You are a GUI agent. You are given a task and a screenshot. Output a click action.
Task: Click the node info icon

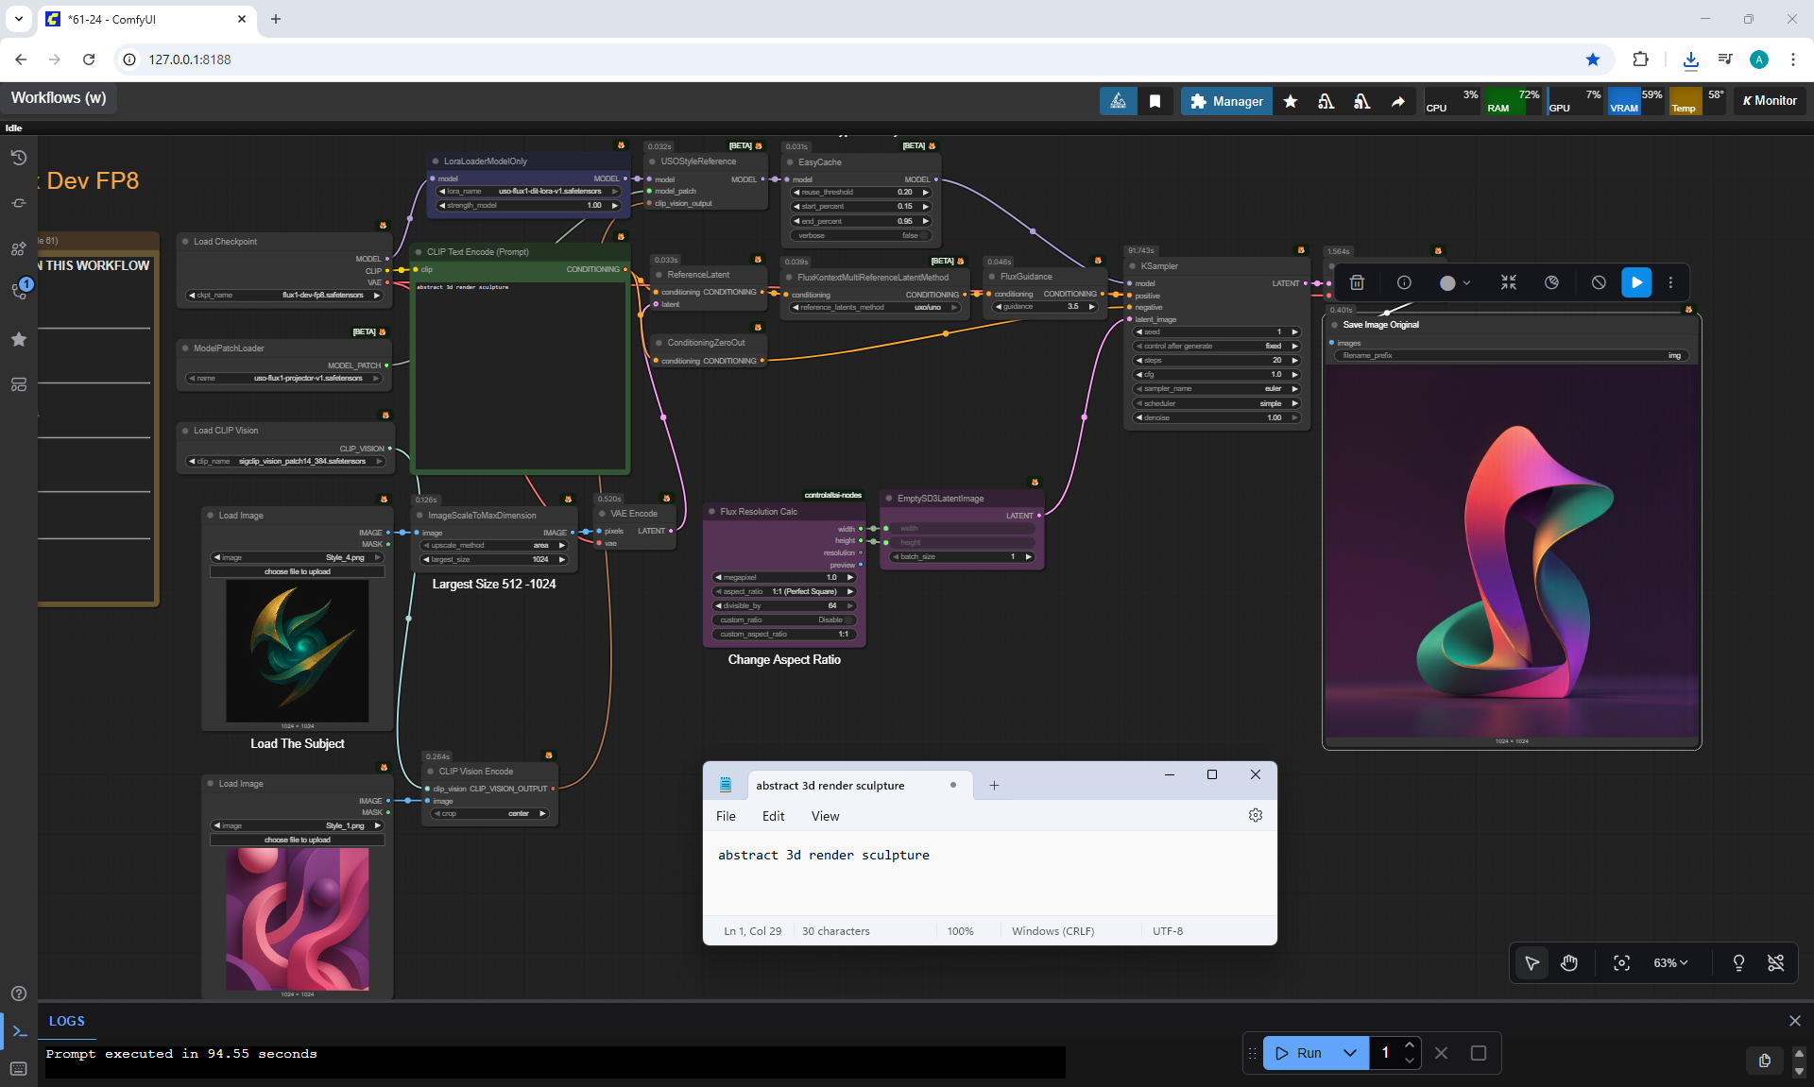(1404, 282)
